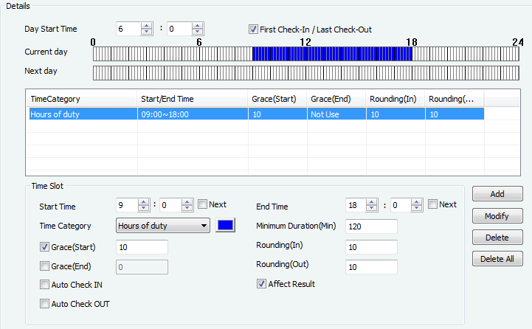Enable Auto Check OUT option
This screenshot has width=532, height=329.
44,303
